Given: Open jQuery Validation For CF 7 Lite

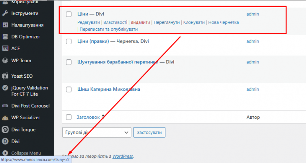Looking at the screenshot, I should click(29, 91).
